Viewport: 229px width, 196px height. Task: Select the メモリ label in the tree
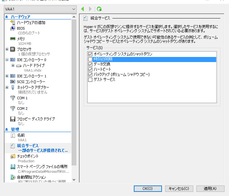21,39
